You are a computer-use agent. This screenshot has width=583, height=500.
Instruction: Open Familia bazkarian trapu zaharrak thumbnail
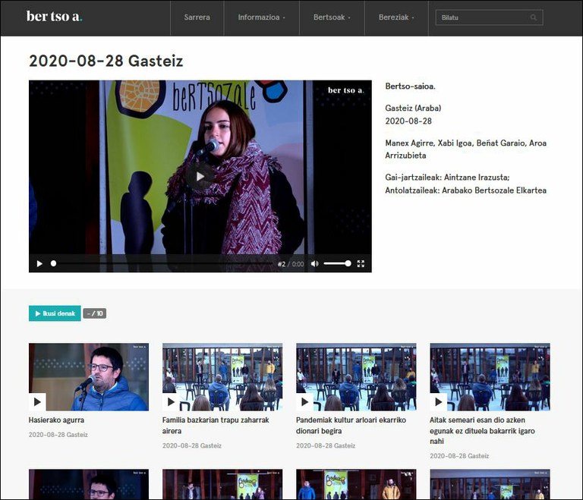(222, 377)
